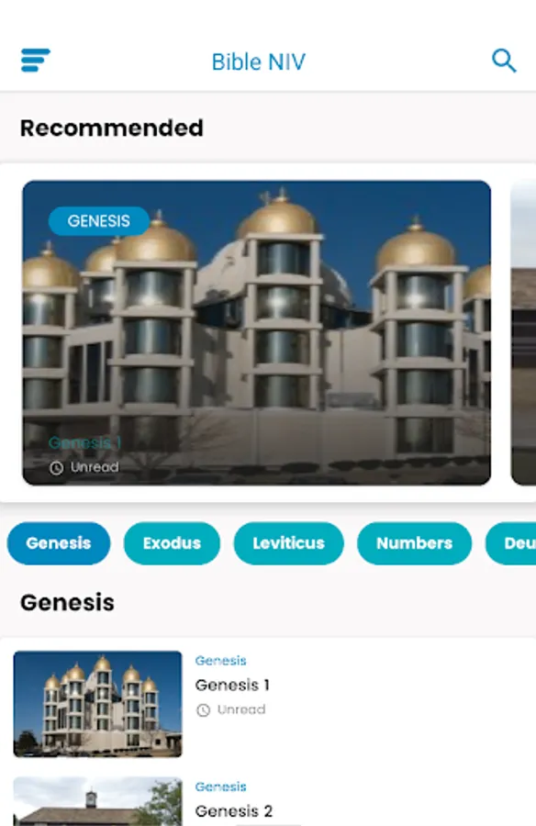The width and height of the screenshot is (536, 826).
Task: Tap the Bible NIV header title
Action: coord(258,61)
